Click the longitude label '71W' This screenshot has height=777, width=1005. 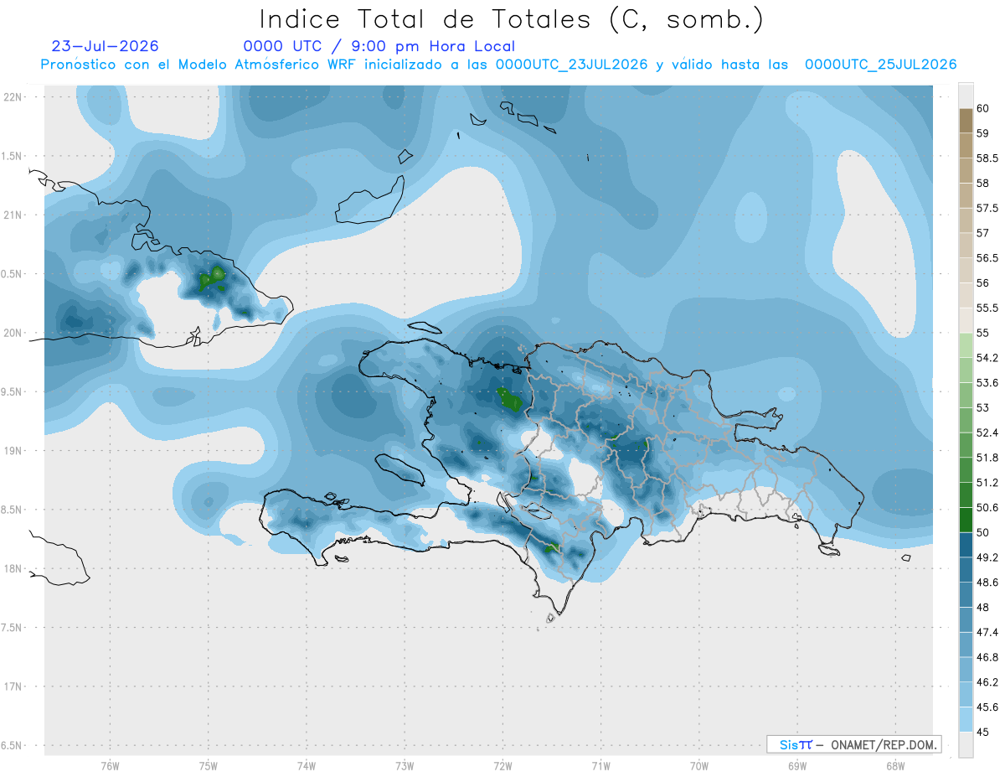(601, 766)
